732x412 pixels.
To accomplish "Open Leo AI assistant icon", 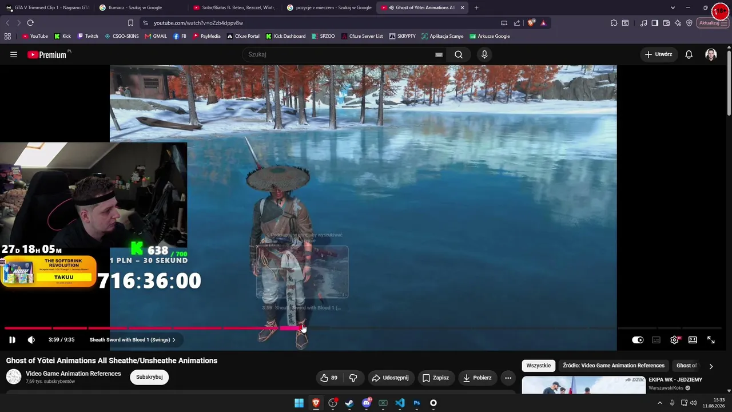I will pos(678,23).
